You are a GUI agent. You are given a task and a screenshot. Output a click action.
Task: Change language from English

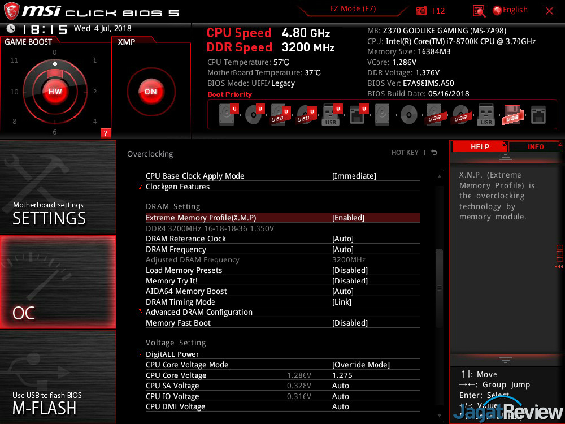pyautogui.click(x=510, y=10)
